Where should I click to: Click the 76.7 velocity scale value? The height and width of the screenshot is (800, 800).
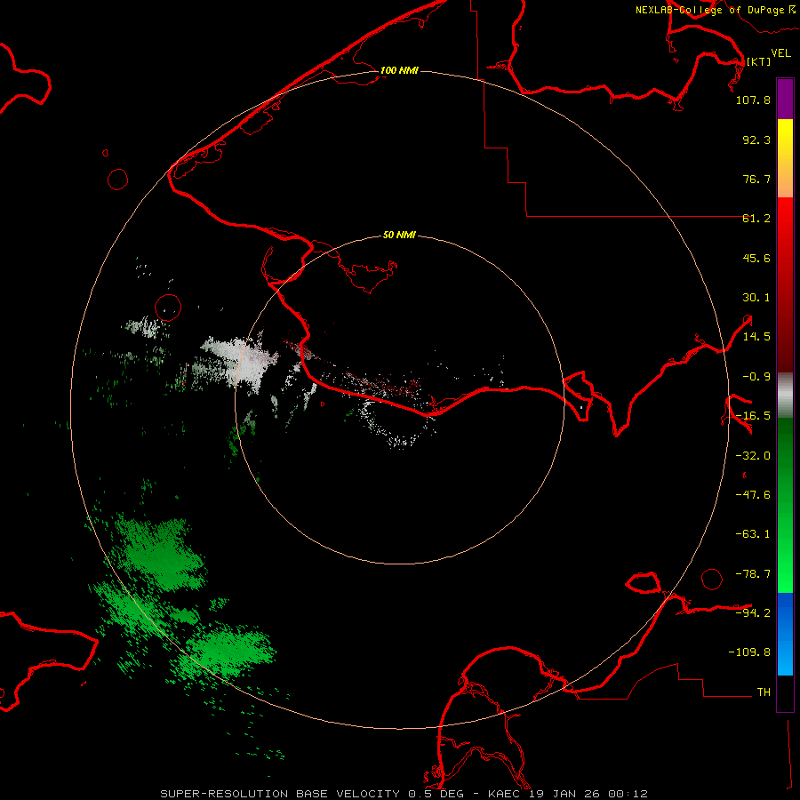756,179
